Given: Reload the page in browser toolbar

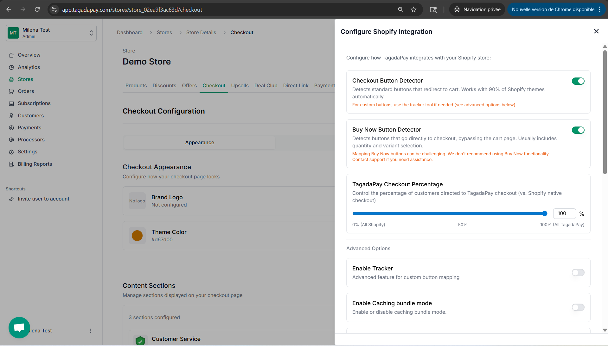Looking at the screenshot, I should pos(37,9).
